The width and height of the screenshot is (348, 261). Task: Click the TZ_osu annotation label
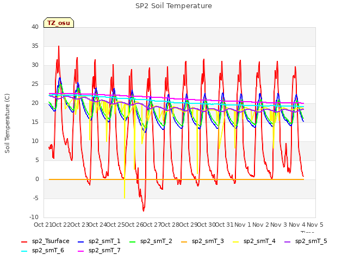(x=59, y=23)
